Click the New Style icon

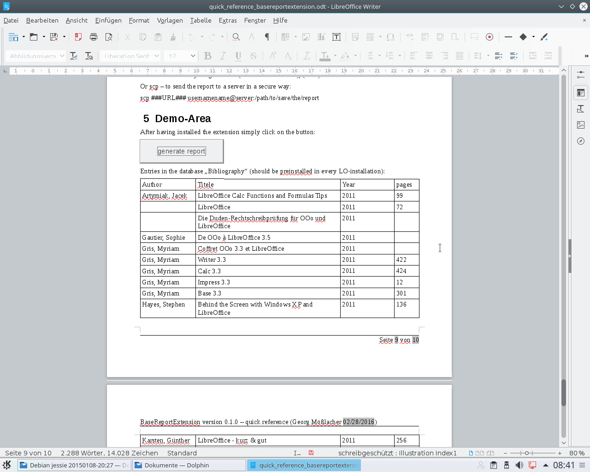pyautogui.click(x=89, y=56)
